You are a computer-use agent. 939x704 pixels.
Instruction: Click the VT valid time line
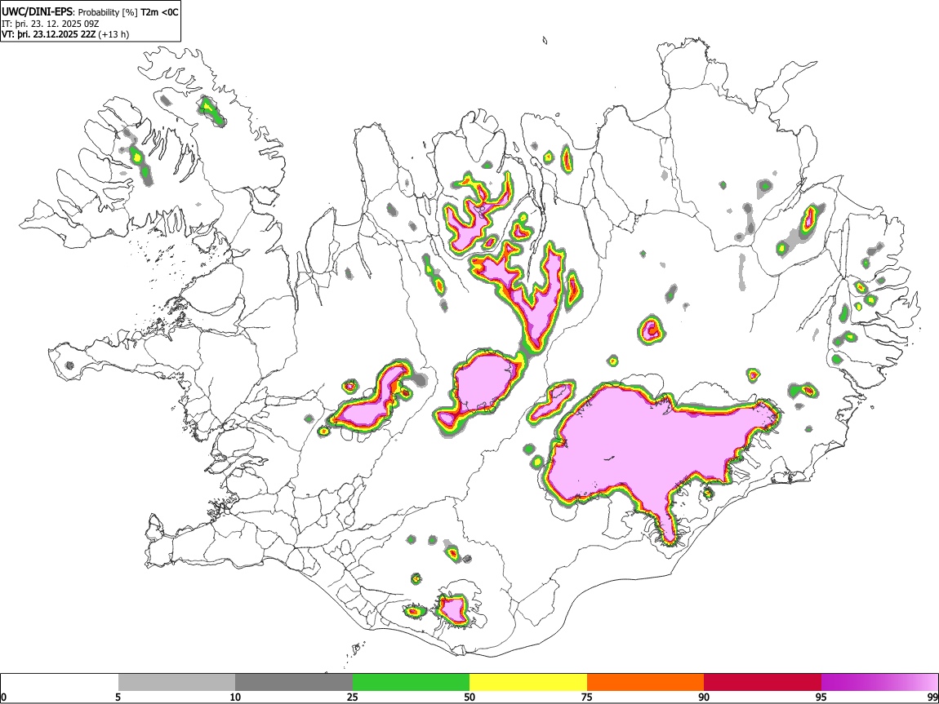coord(65,34)
